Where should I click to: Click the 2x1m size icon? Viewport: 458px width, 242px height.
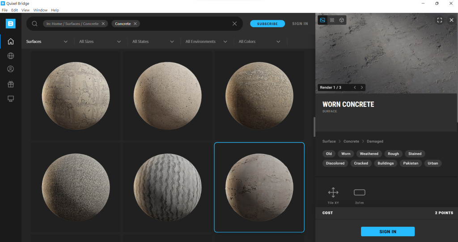[360, 192]
